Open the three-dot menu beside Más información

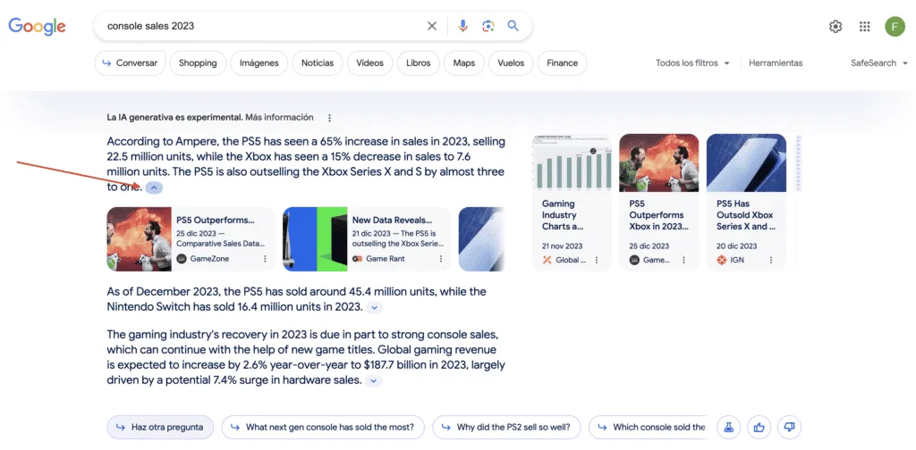[x=329, y=118]
